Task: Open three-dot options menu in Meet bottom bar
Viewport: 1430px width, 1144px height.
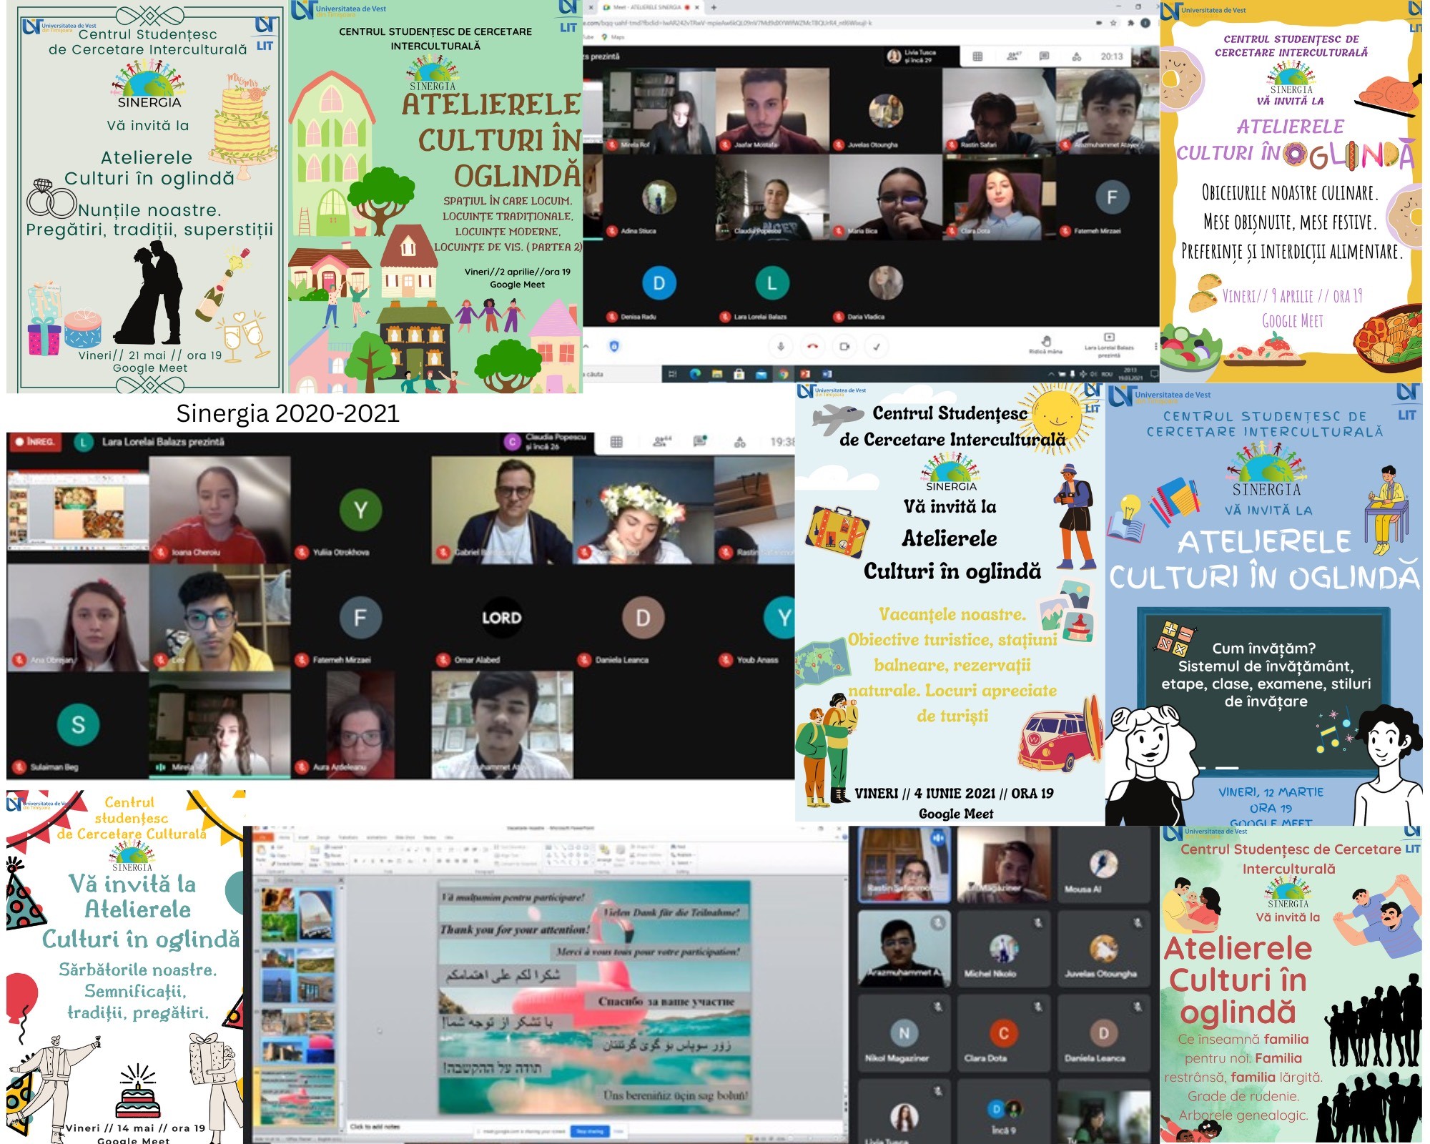Action: click(1155, 347)
